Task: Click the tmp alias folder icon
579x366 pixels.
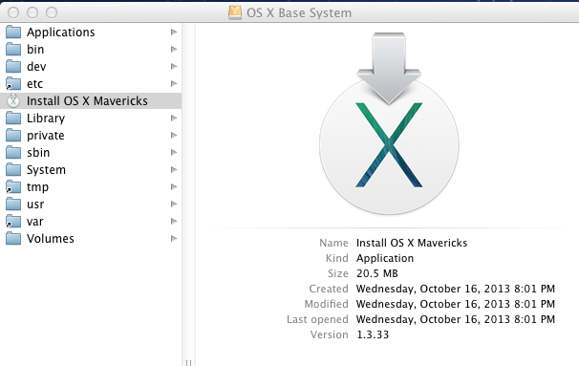Action: [x=13, y=187]
